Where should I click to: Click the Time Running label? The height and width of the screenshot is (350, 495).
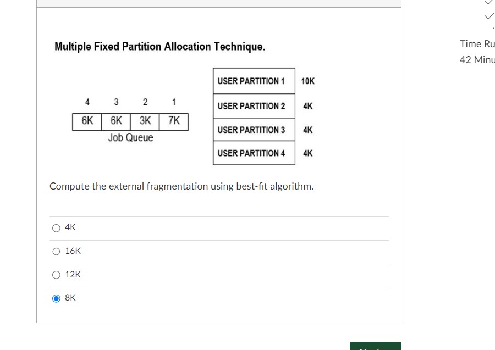pos(477,44)
